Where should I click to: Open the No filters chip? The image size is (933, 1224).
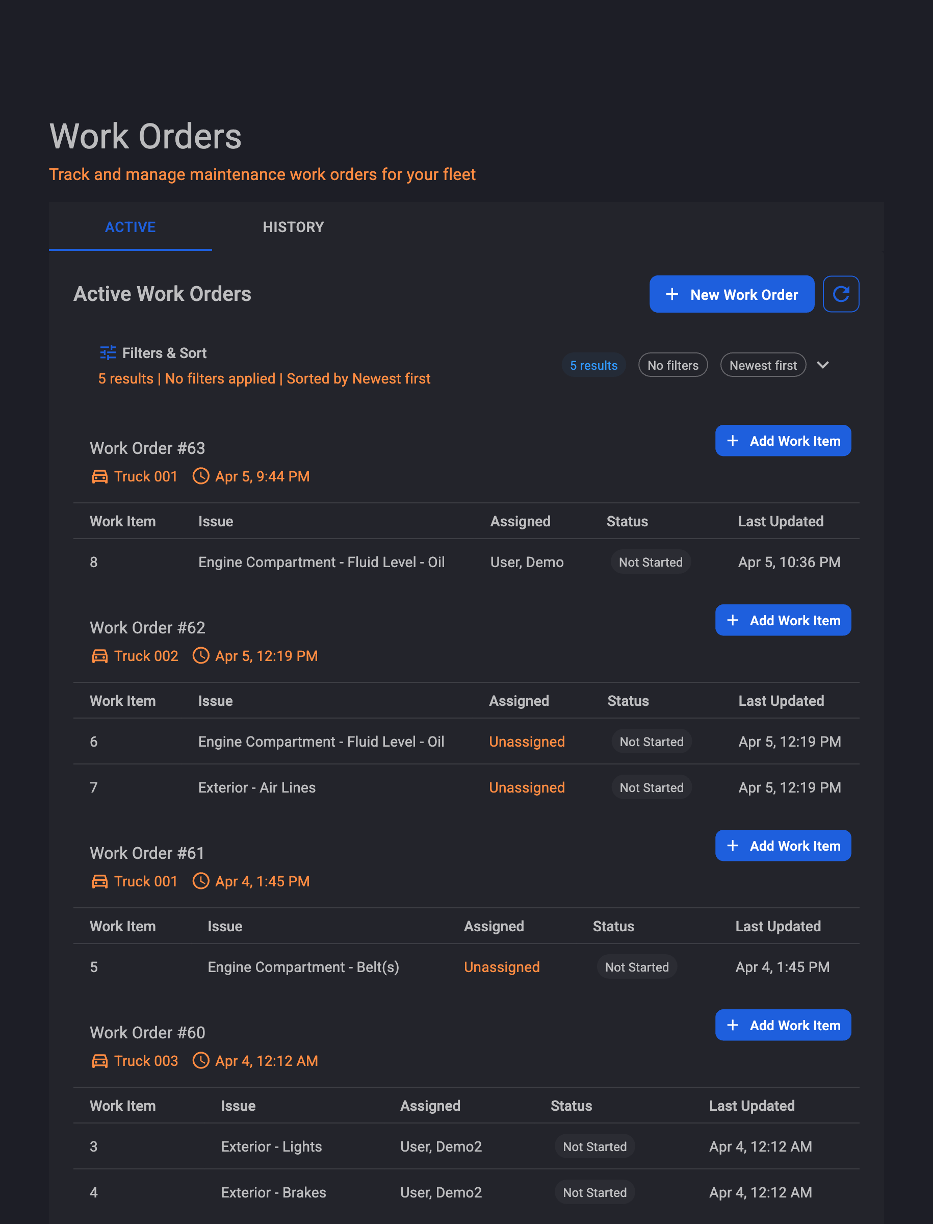pos(673,365)
